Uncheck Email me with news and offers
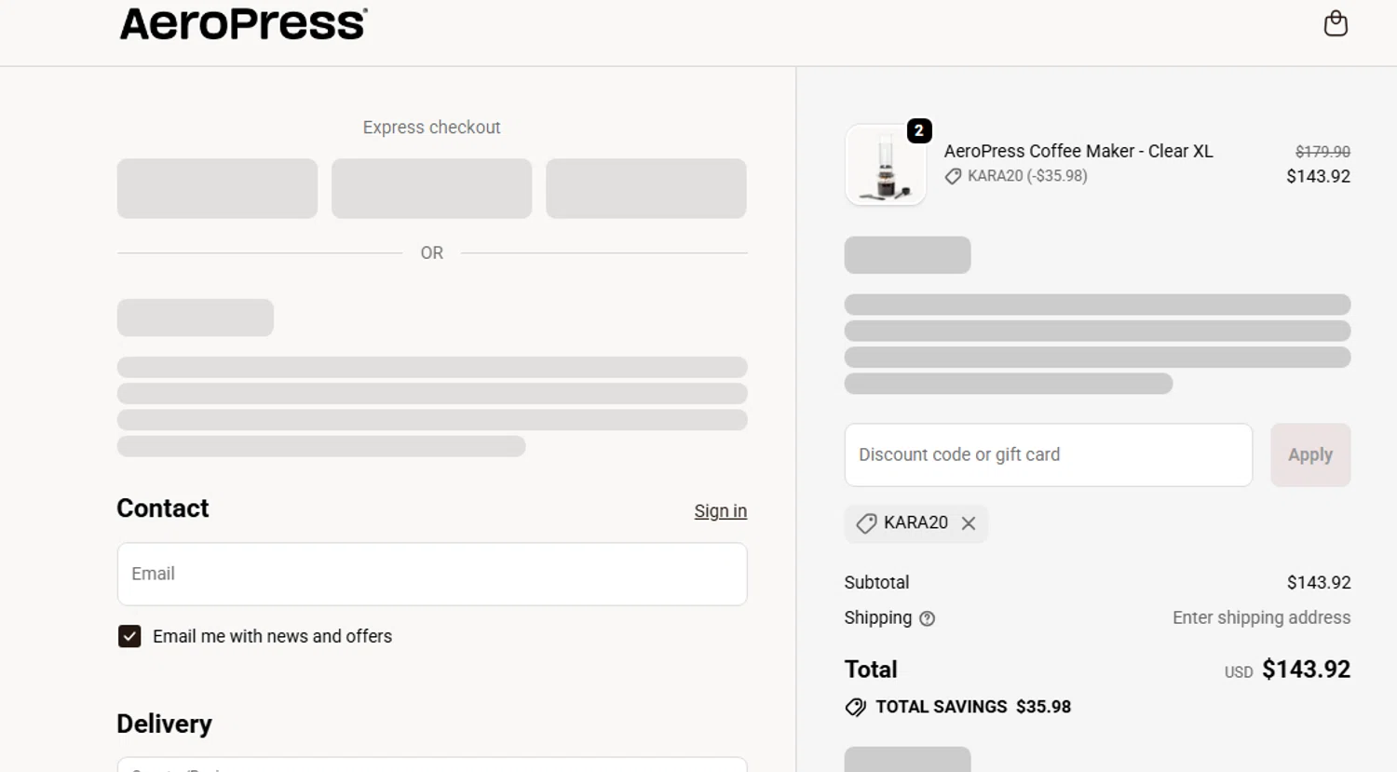This screenshot has height=772, width=1397. click(129, 636)
